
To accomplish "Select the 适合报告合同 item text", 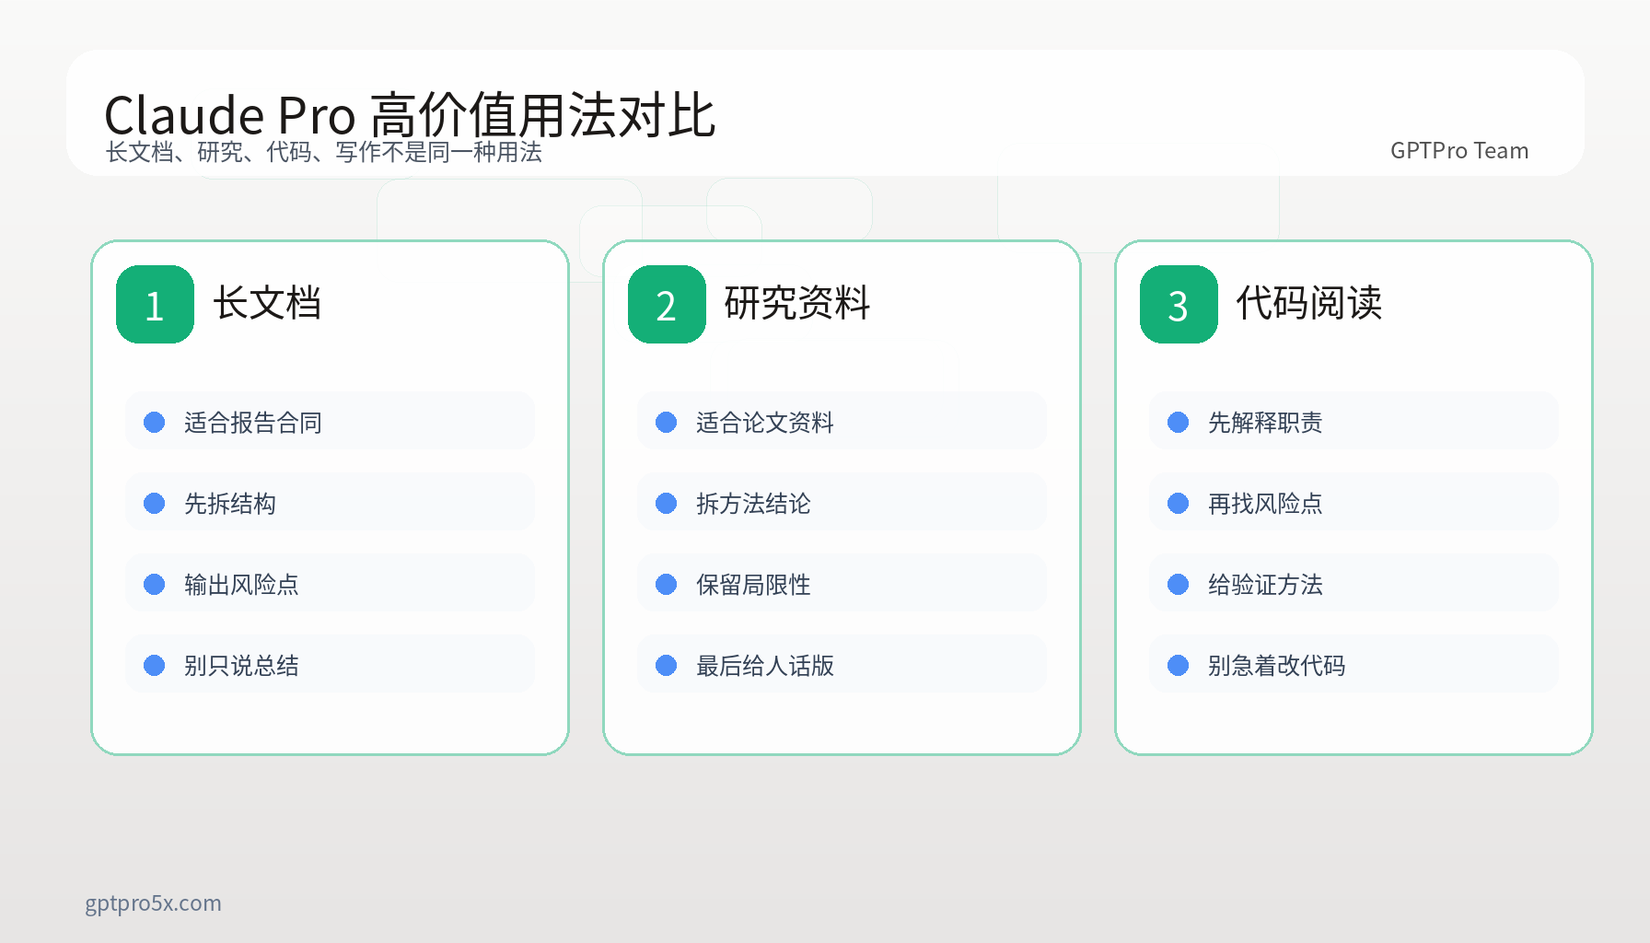I will 253,423.
